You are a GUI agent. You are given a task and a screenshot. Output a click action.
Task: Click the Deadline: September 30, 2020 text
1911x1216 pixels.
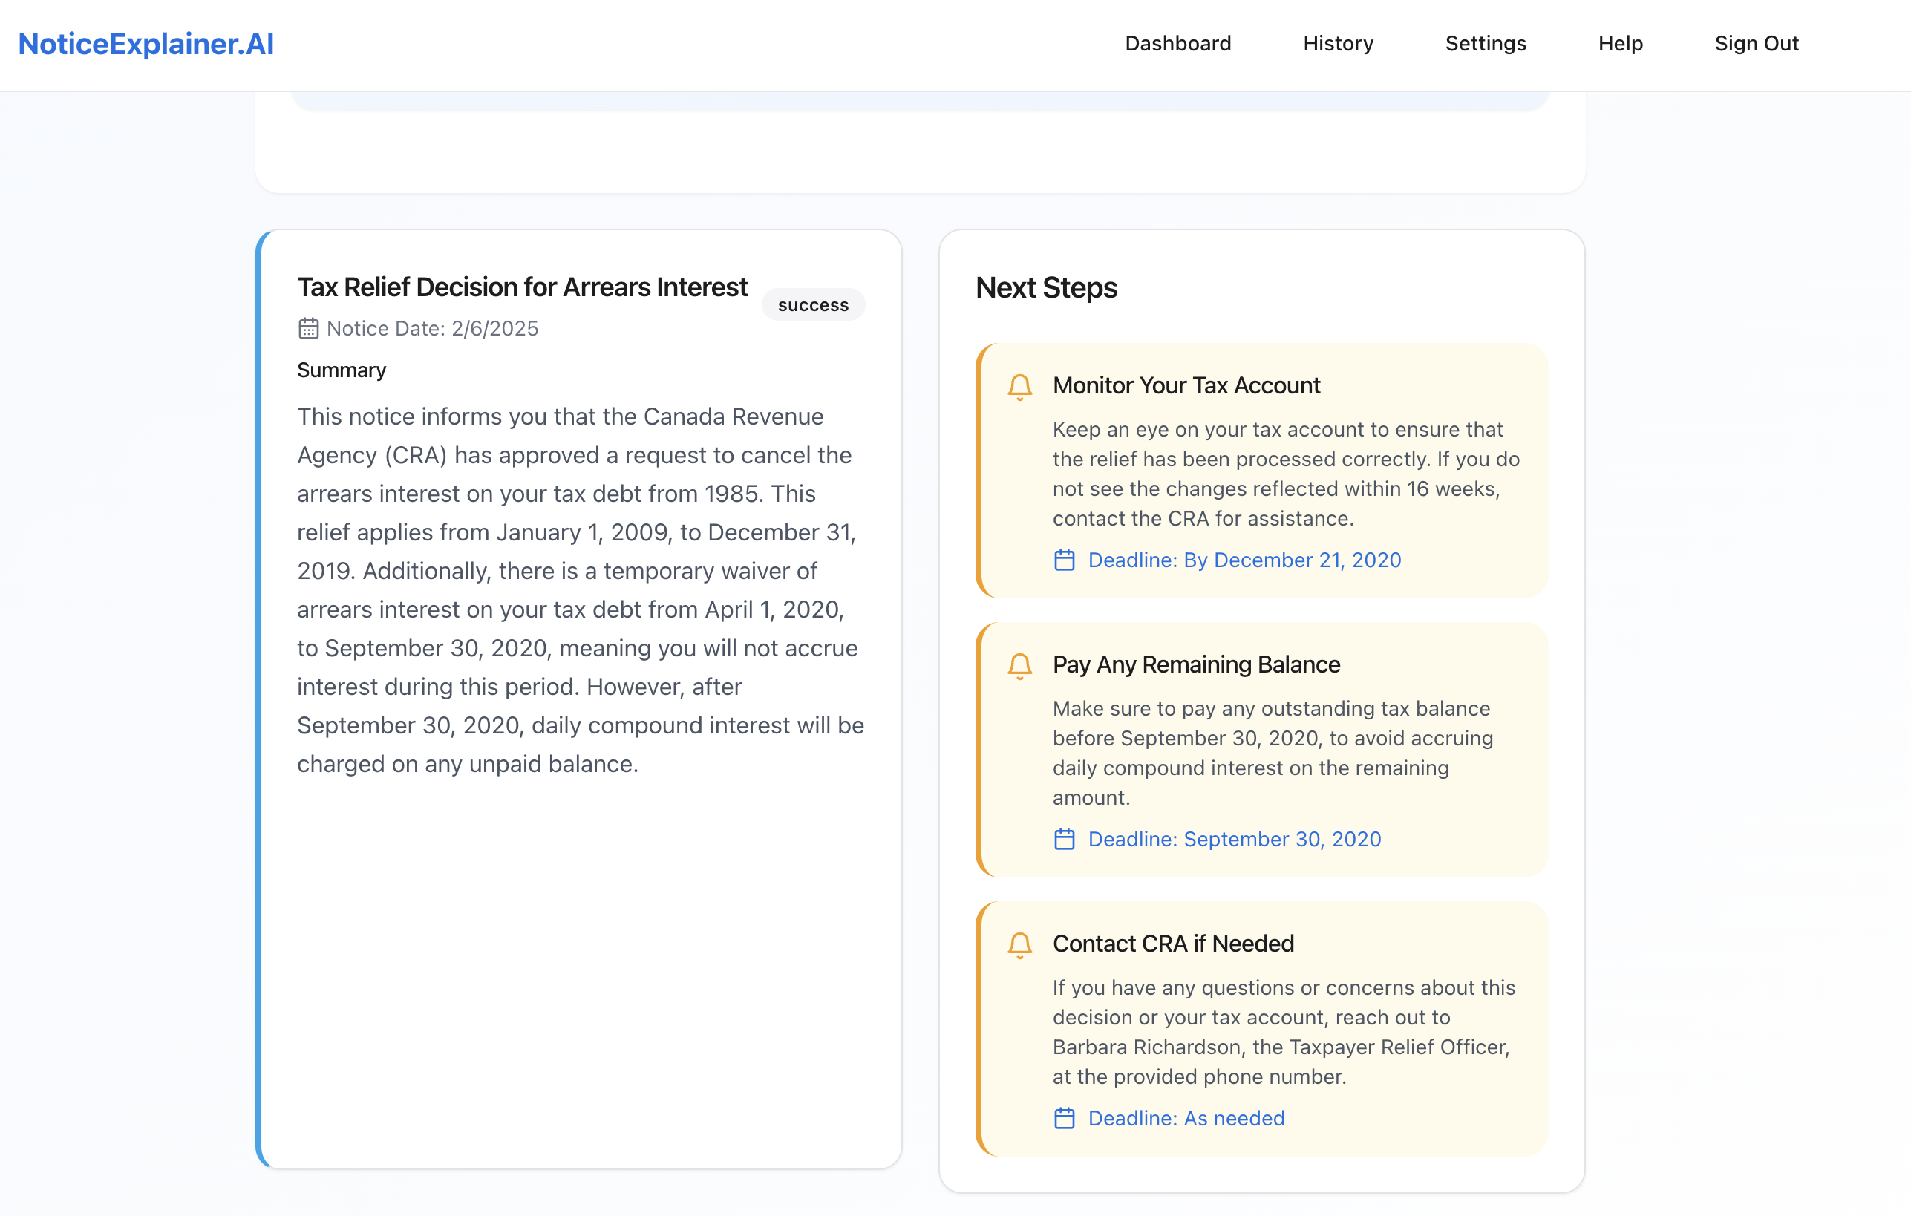[1234, 839]
